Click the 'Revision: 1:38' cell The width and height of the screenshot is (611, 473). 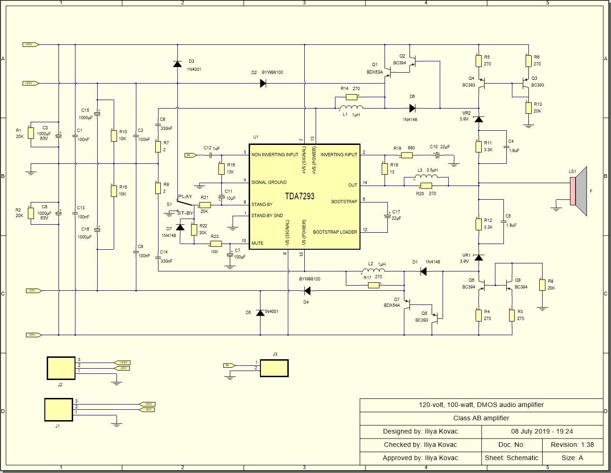(572, 445)
